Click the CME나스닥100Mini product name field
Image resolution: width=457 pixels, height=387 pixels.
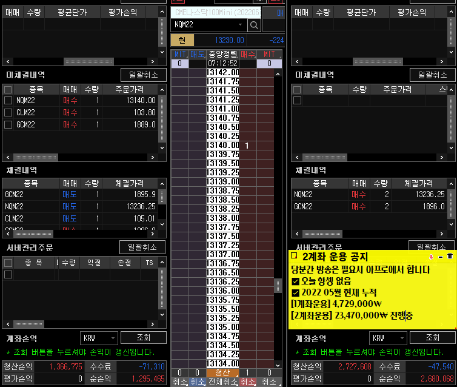pos(216,13)
